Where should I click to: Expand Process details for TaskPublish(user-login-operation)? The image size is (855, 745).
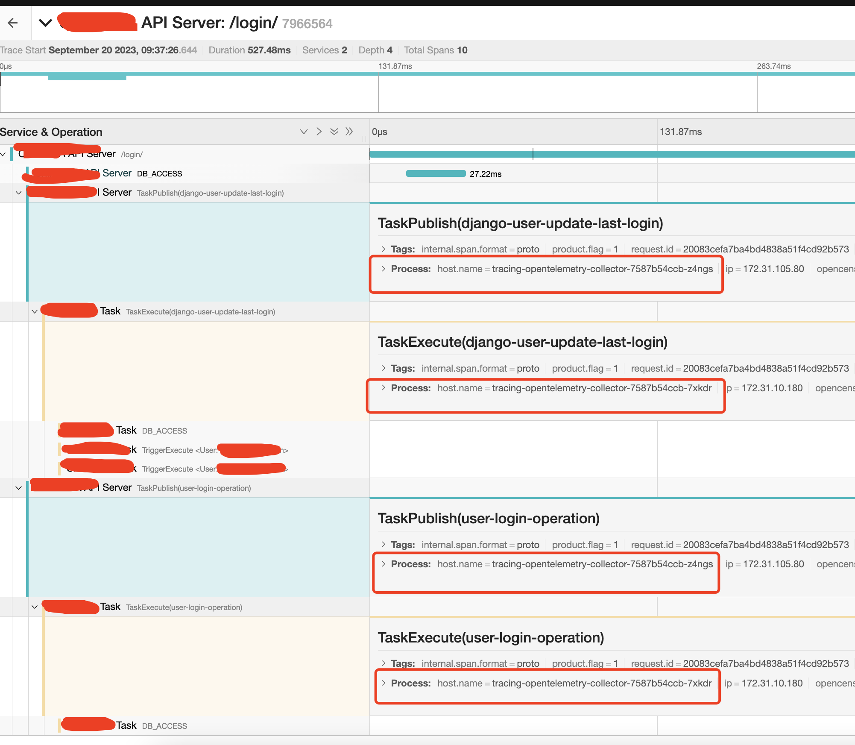(383, 564)
